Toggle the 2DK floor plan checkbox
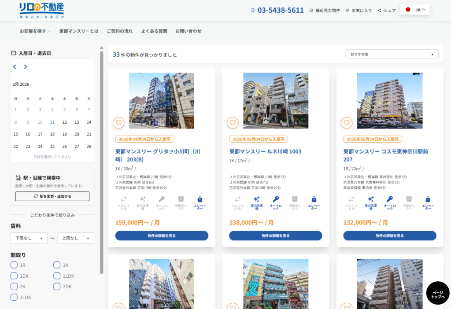This screenshot has width=451, height=309. [57, 287]
